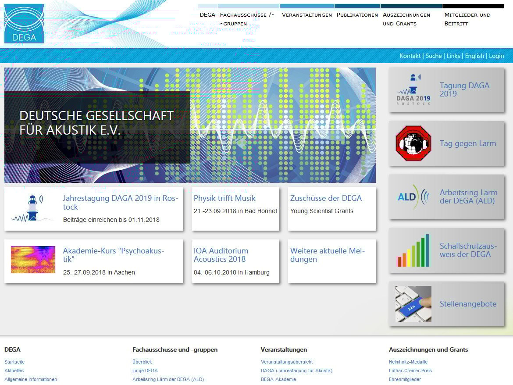Open the Physik trifft Musik news item
513x385 pixels.
pos(224,198)
